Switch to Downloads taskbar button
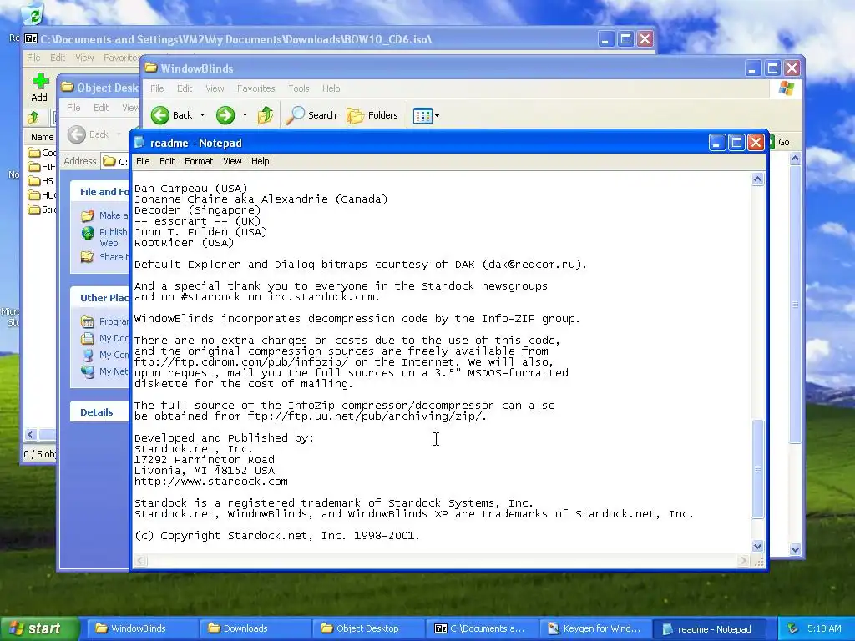Image resolution: width=855 pixels, height=641 pixels. 254,628
